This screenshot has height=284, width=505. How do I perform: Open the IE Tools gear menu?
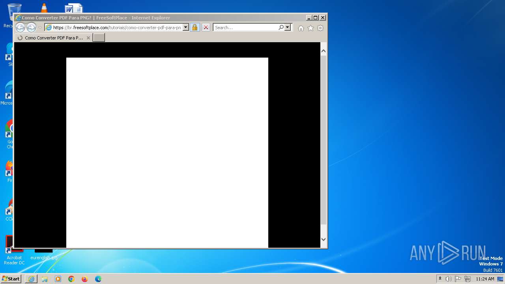(320, 28)
